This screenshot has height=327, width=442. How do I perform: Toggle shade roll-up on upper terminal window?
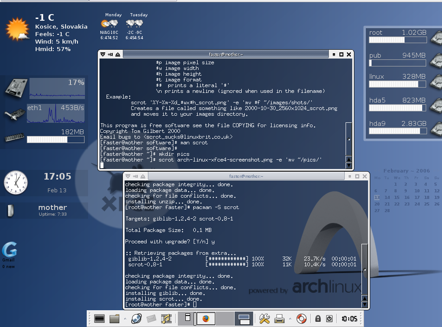point(118,54)
